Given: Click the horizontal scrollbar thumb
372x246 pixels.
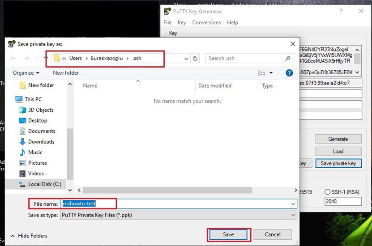Looking at the screenshot, I should (x=167, y=190).
